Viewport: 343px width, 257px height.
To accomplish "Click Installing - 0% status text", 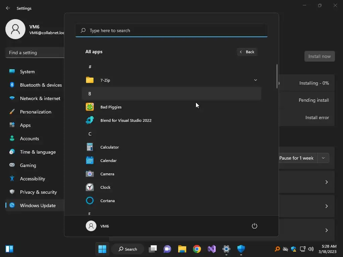I will pyautogui.click(x=314, y=83).
